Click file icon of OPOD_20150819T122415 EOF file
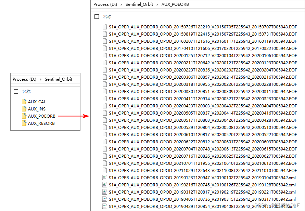The image size is (305, 211). coord(105,34)
